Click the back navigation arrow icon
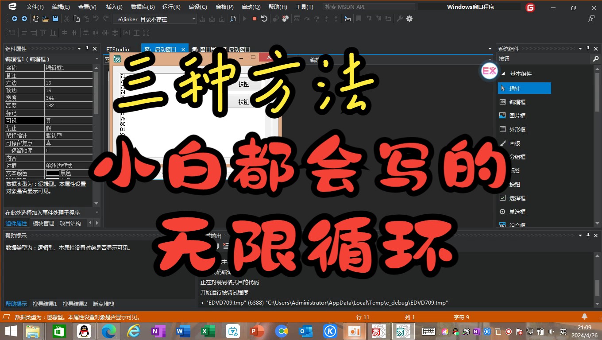 click(14, 19)
